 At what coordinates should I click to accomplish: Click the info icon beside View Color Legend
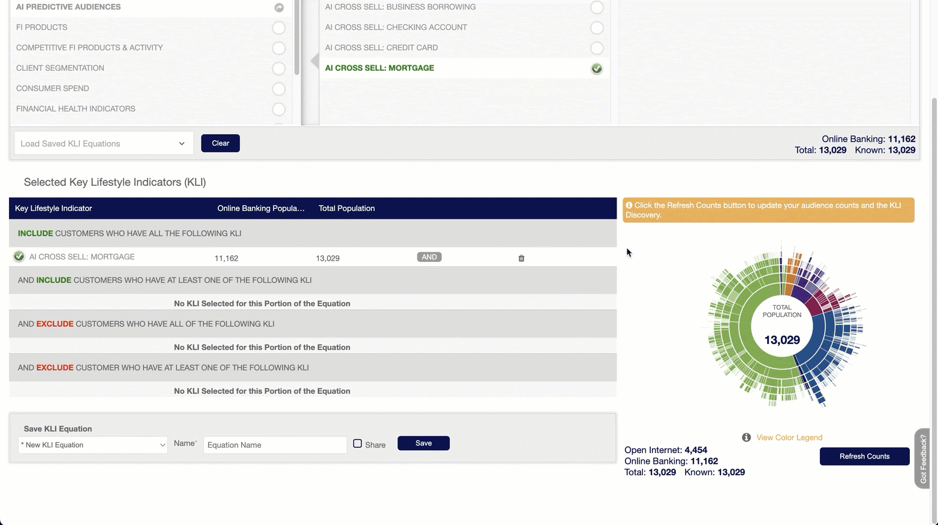[x=746, y=437]
